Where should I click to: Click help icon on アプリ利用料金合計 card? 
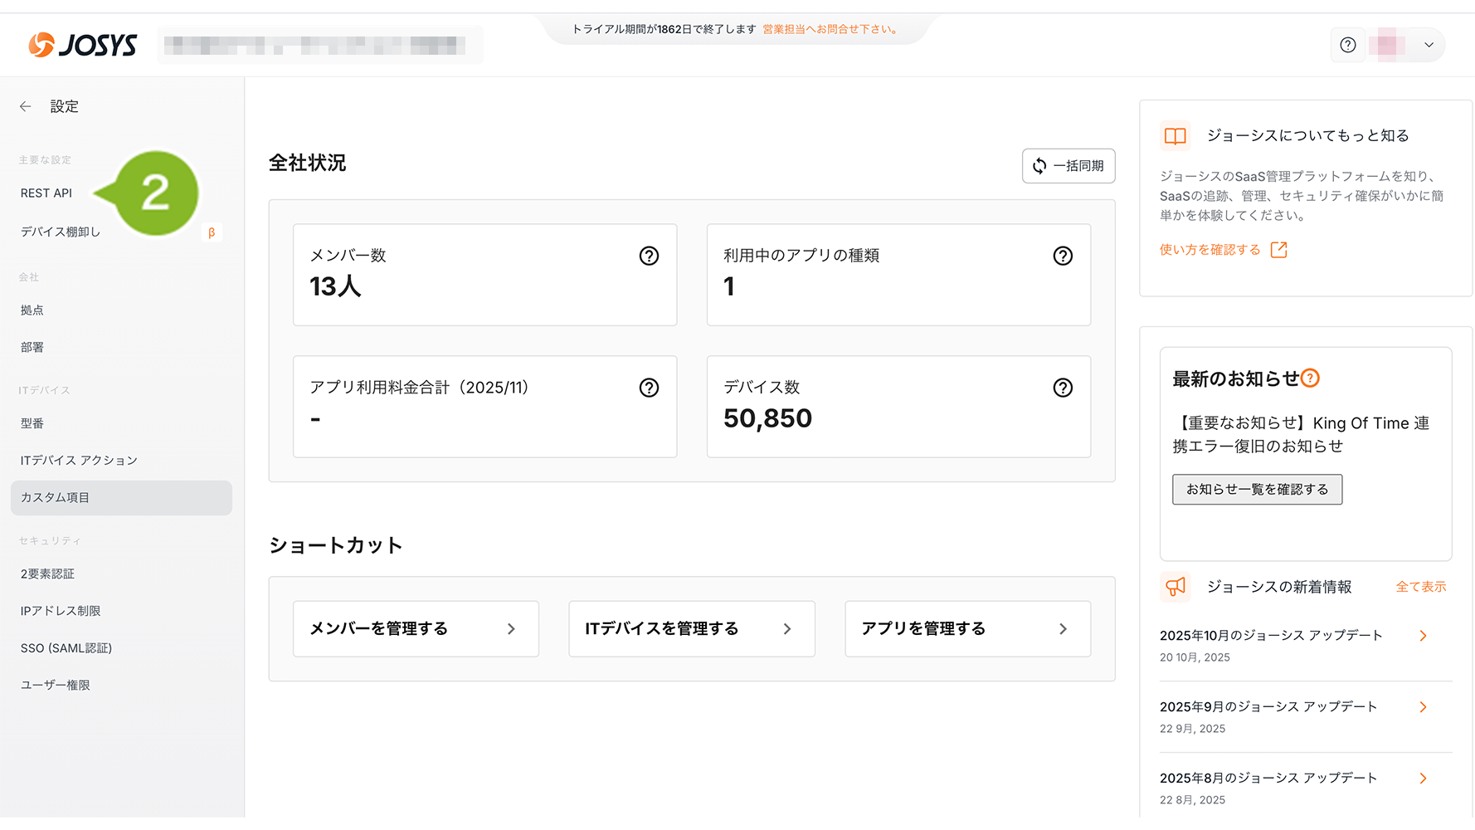click(649, 388)
